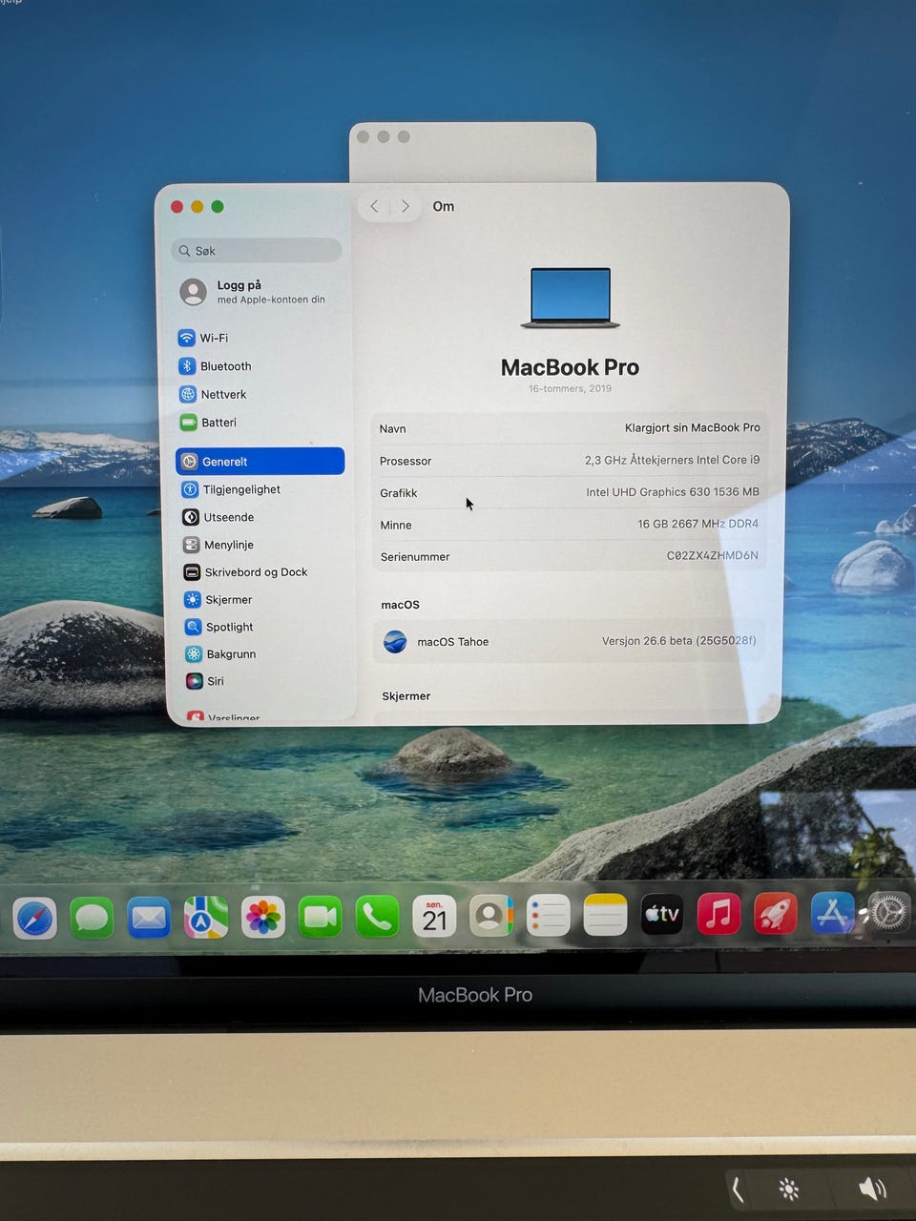Open Photos from the Dock
This screenshot has width=916, height=1221.
pos(263,918)
